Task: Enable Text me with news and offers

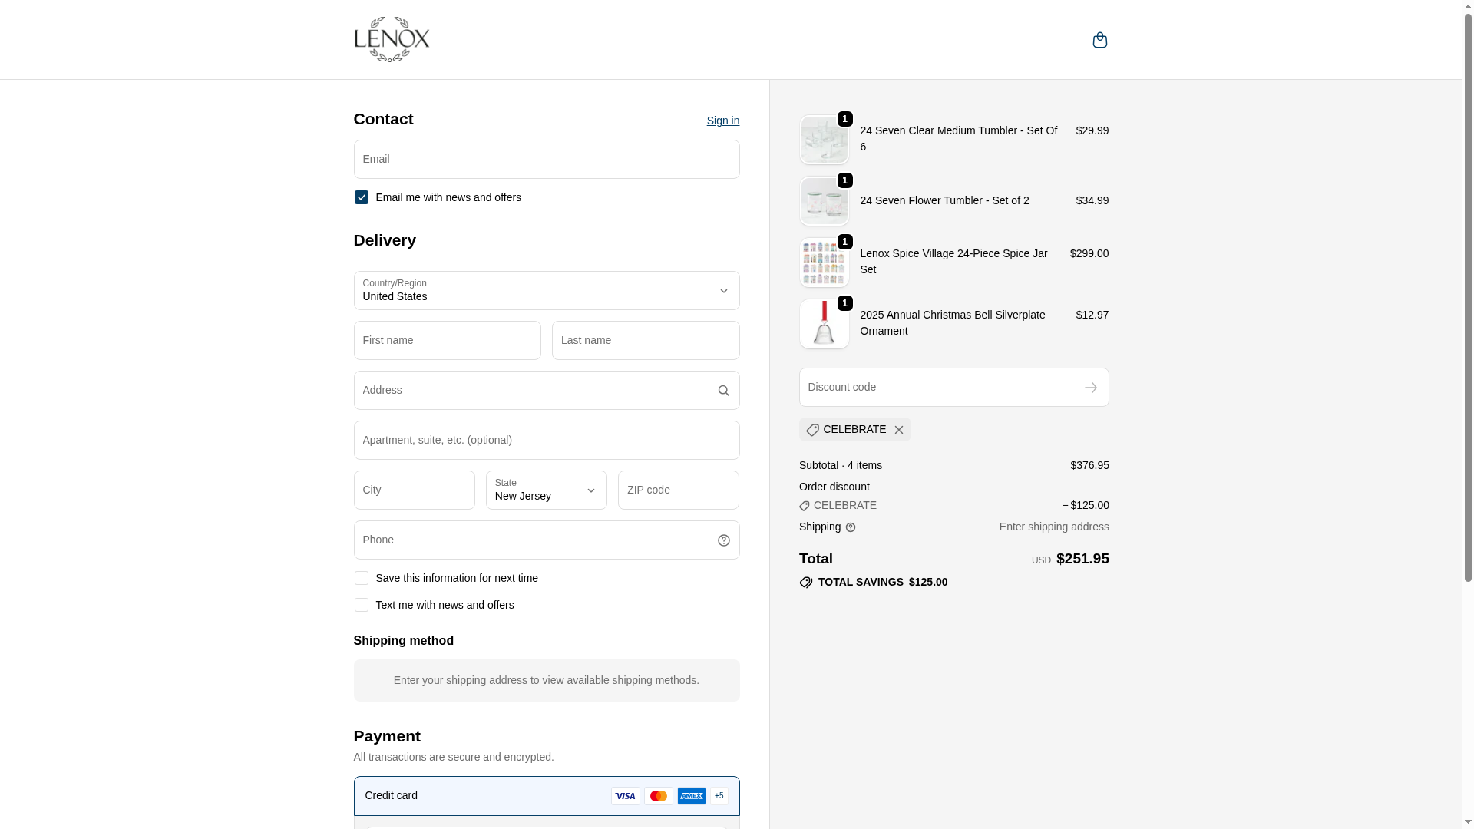Action: [362, 605]
